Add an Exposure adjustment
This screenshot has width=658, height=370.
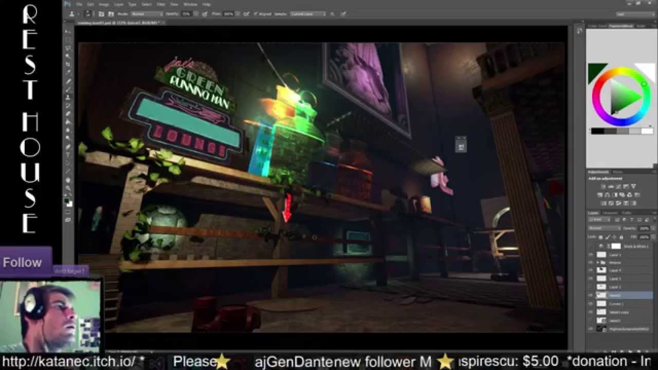point(626,186)
